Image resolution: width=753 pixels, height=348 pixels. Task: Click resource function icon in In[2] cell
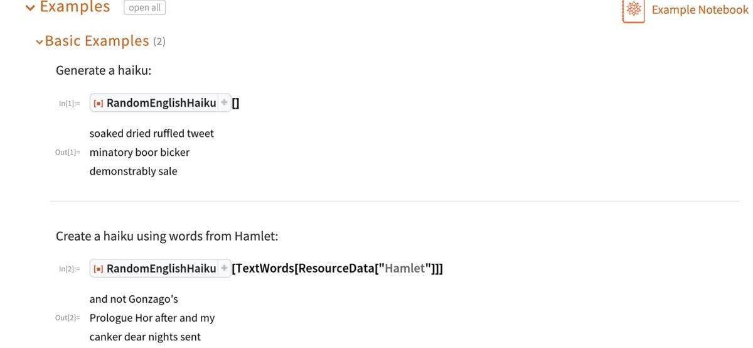(99, 269)
